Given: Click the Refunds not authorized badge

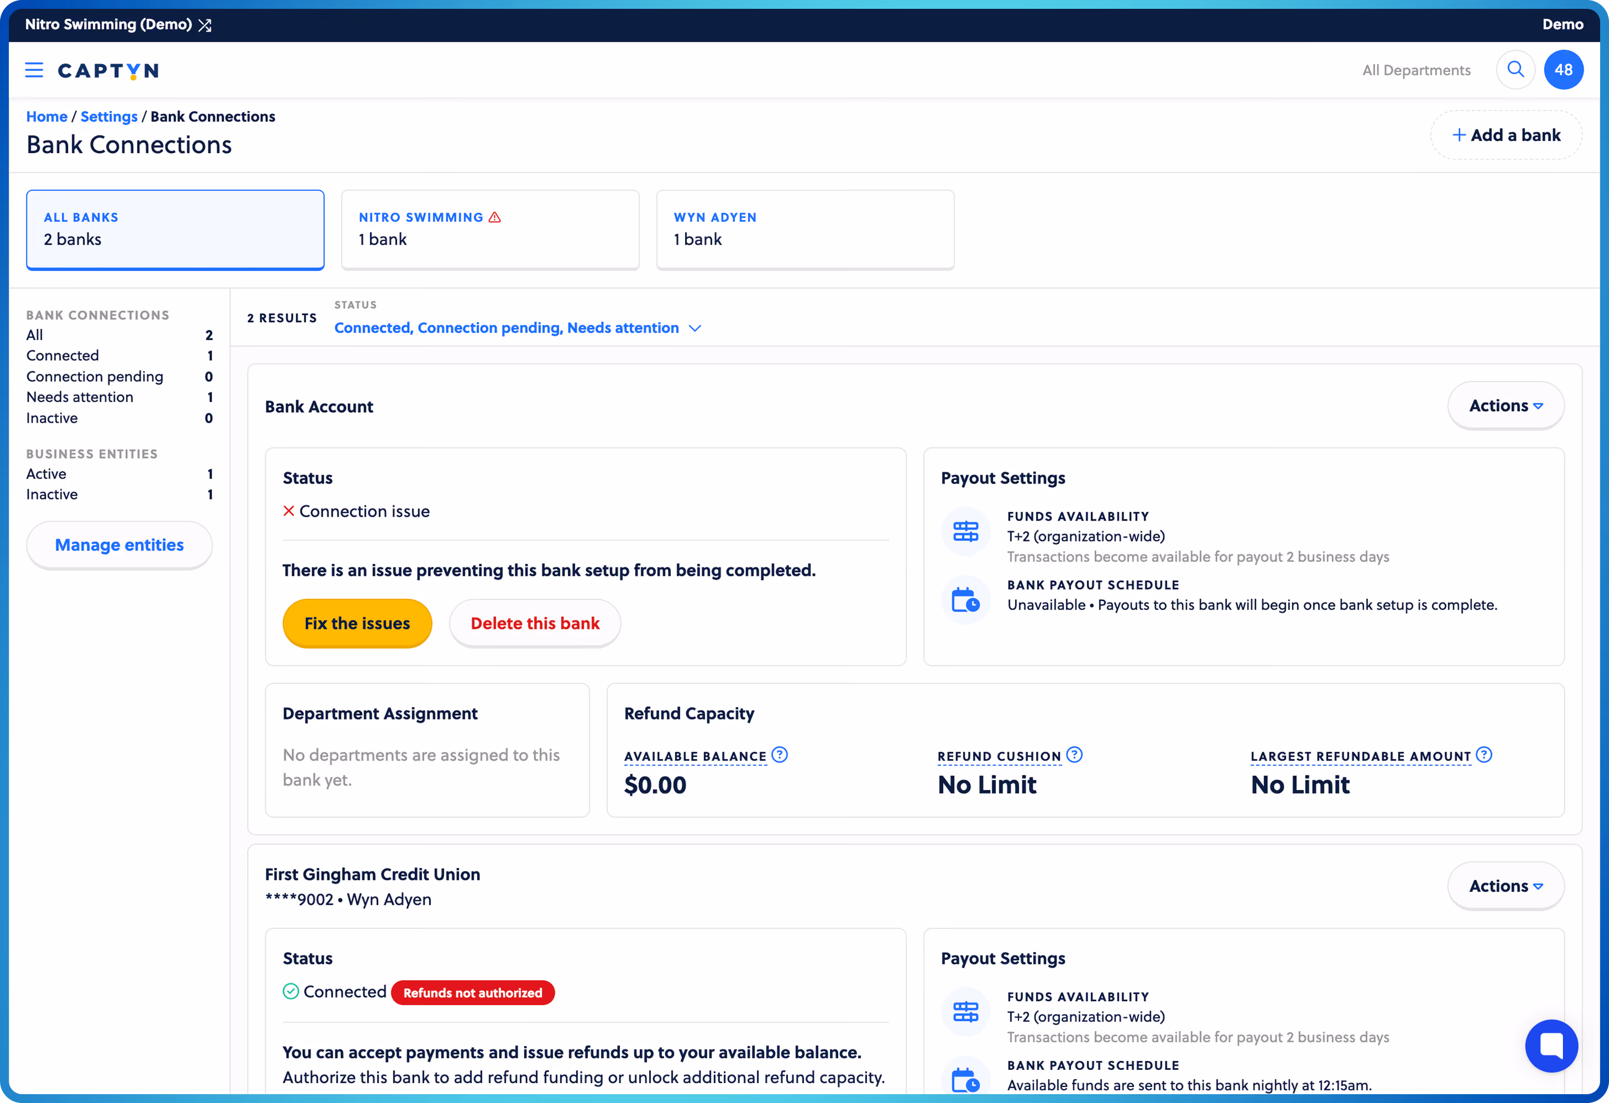Looking at the screenshot, I should [473, 993].
